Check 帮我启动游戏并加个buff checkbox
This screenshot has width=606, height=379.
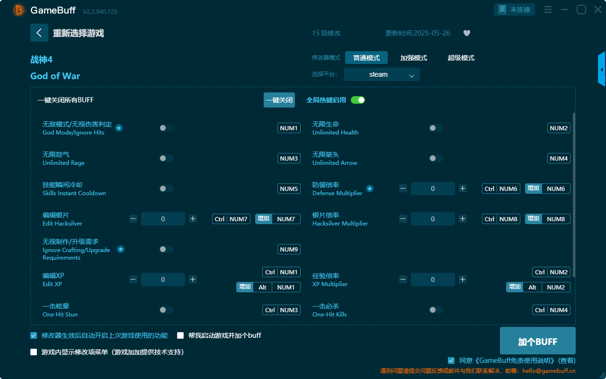[180, 335]
